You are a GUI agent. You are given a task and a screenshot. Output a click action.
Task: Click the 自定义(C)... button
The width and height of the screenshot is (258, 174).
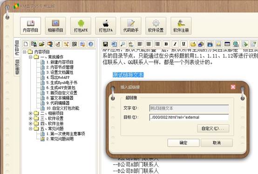[213, 128]
